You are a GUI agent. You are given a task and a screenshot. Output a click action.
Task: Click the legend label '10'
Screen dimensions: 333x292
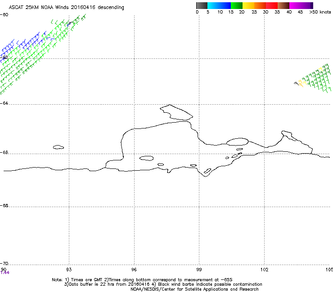220,12
